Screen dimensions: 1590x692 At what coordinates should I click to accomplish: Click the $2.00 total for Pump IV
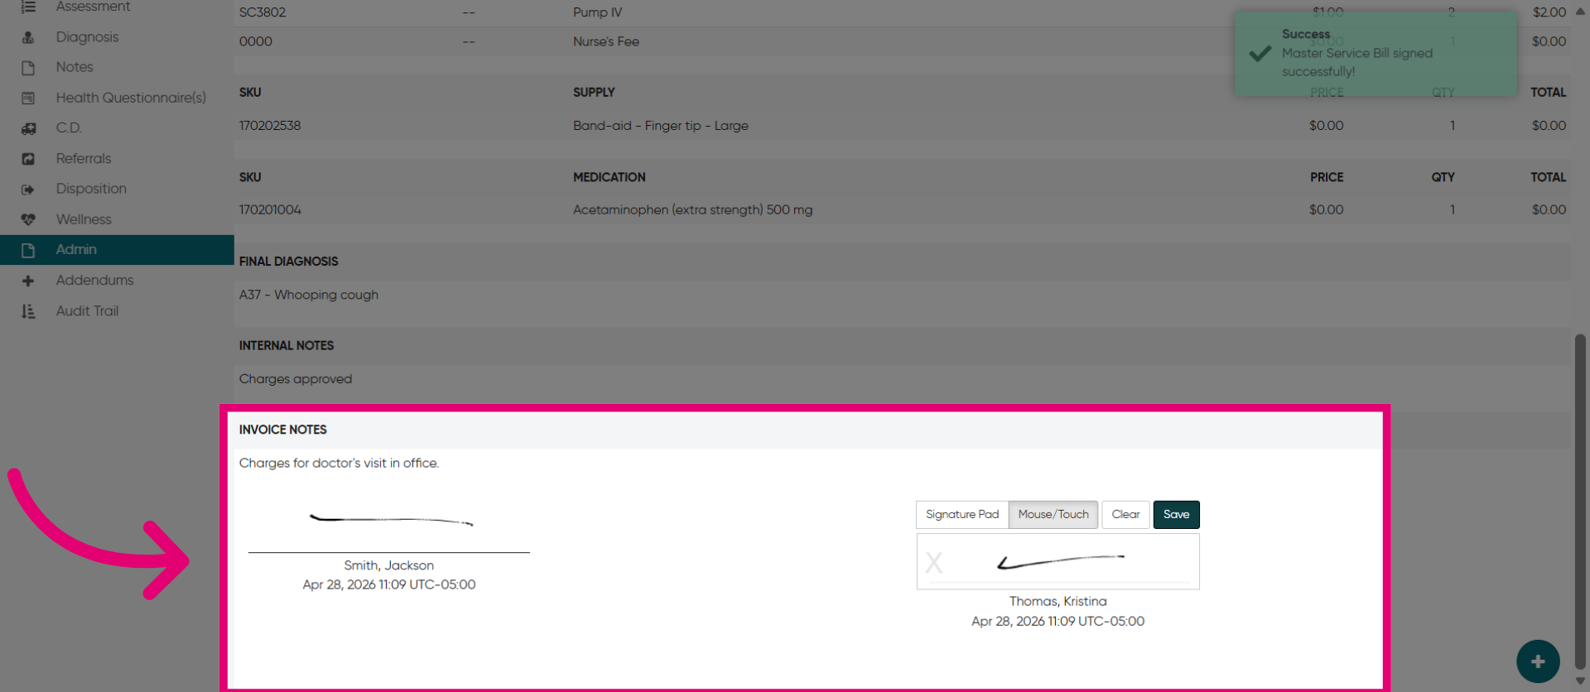point(1549,12)
